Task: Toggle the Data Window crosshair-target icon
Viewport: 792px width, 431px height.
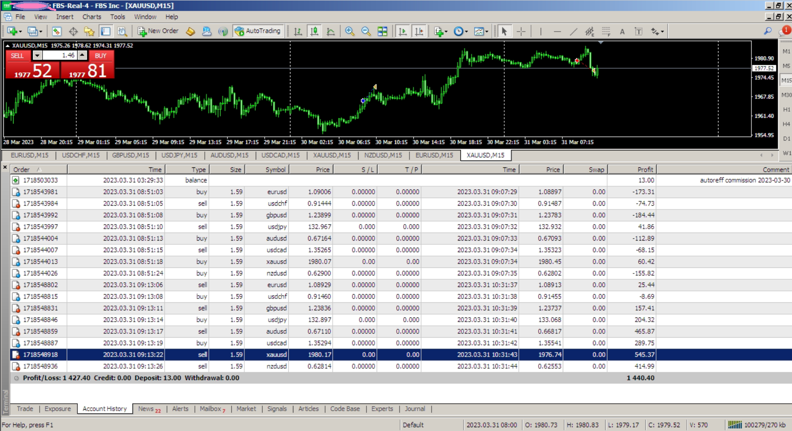Action: [x=73, y=31]
